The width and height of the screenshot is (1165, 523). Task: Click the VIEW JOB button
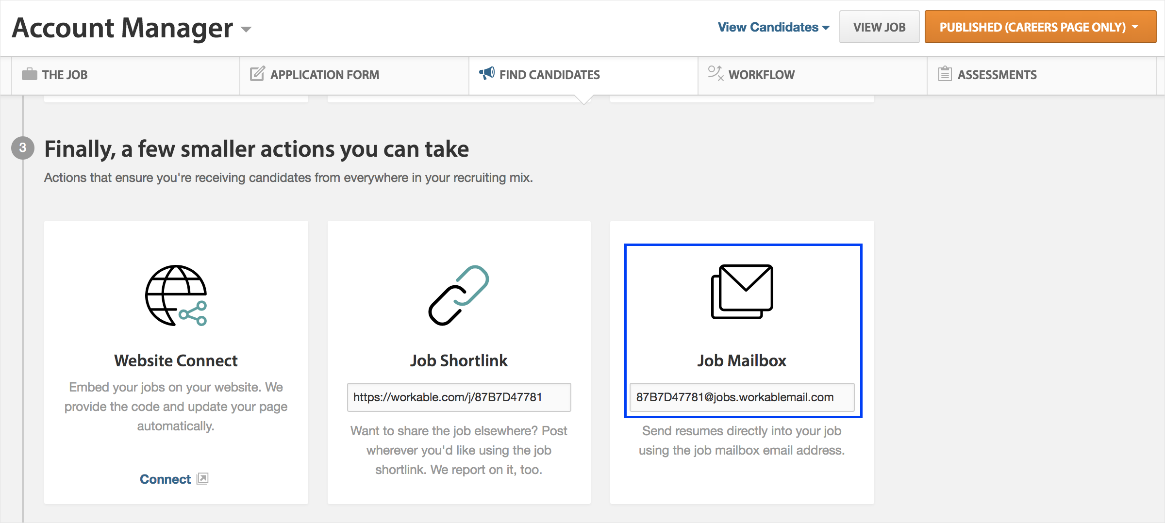[879, 27]
